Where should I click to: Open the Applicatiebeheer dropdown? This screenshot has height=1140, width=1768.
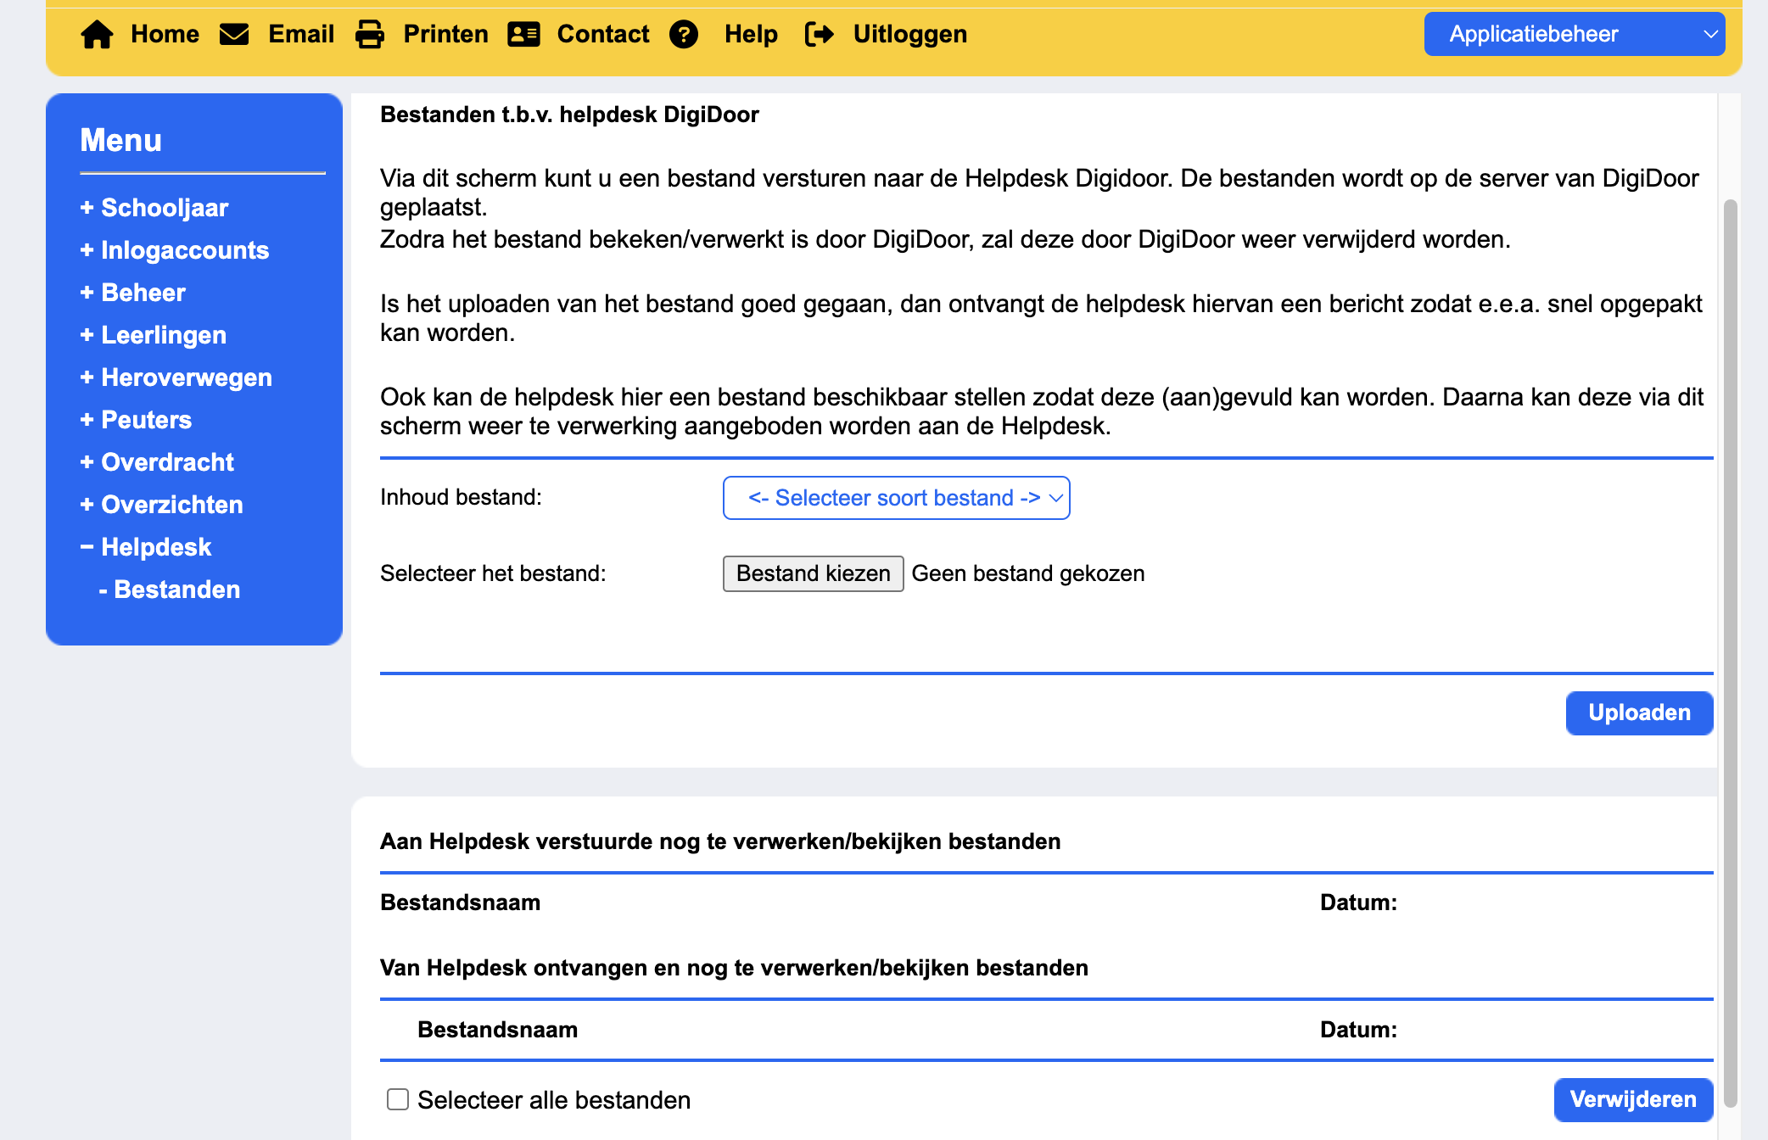point(1575,34)
